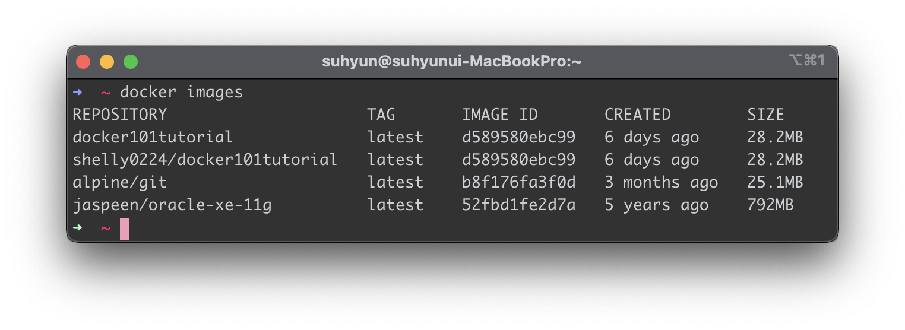Click the IMAGE ID column header
Viewport: 905px width, 330px height.
(500, 115)
